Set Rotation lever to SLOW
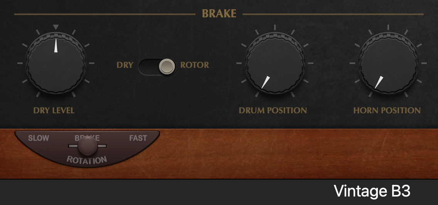This screenshot has width=438, height=205. (39, 138)
